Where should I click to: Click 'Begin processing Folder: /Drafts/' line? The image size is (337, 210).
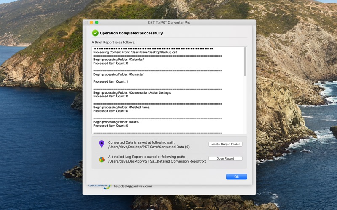pyautogui.click(x=116, y=122)
